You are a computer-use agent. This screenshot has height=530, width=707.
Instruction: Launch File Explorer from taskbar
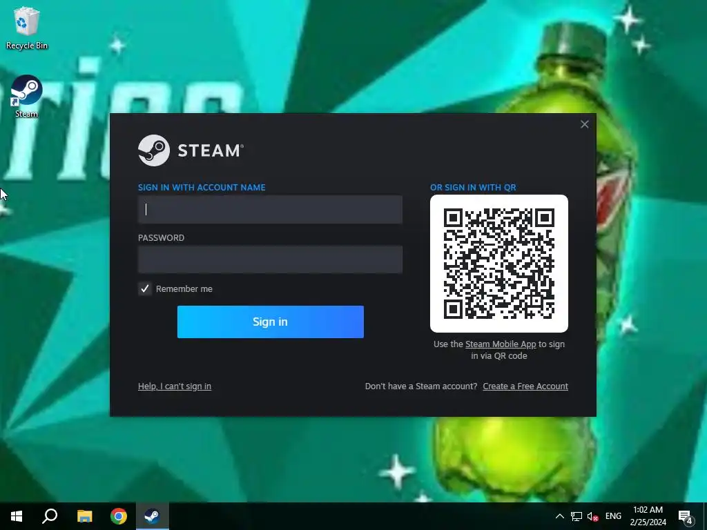coord(84,516)
